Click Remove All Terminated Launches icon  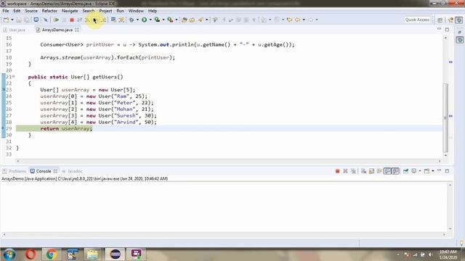click(x=353, y=171)
